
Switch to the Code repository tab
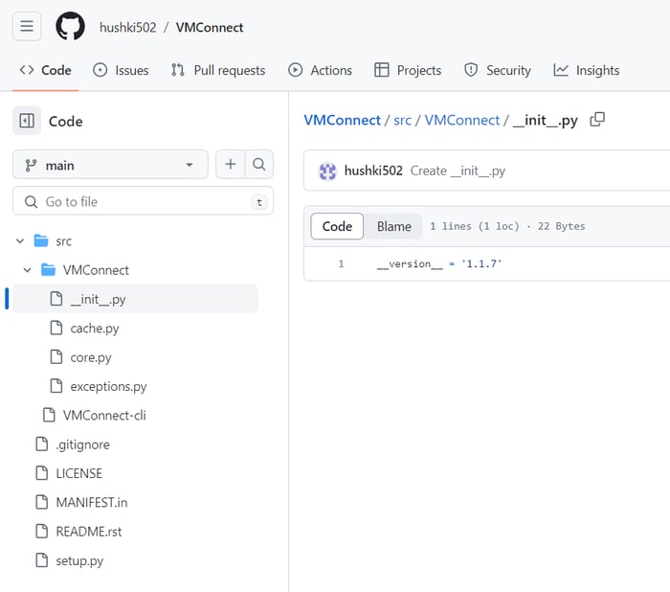pos(45,70)
